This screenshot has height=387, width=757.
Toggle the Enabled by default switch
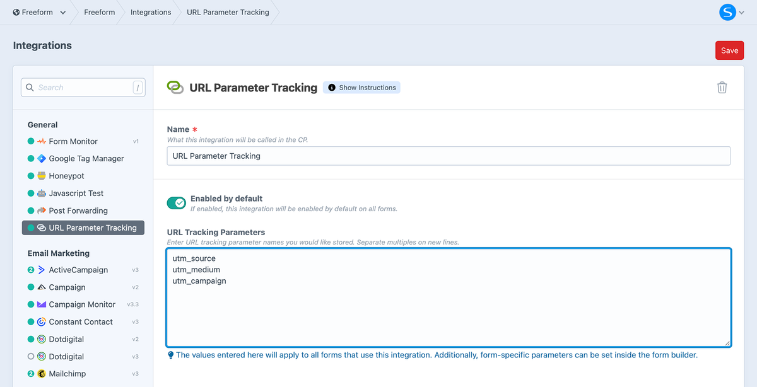[176, 203]
